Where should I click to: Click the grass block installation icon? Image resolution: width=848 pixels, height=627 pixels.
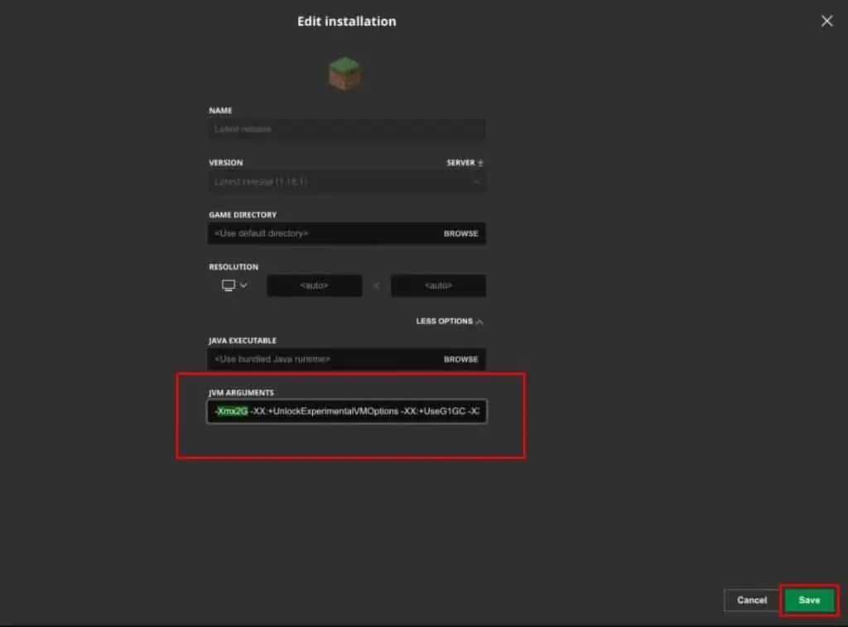344,74
